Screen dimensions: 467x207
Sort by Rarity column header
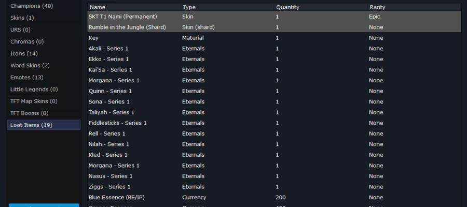414,7
